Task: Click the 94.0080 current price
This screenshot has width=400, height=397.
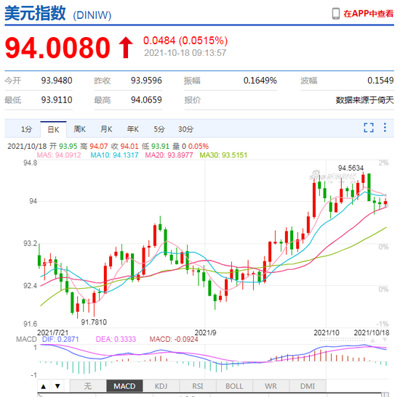Action: click(57, 48)
